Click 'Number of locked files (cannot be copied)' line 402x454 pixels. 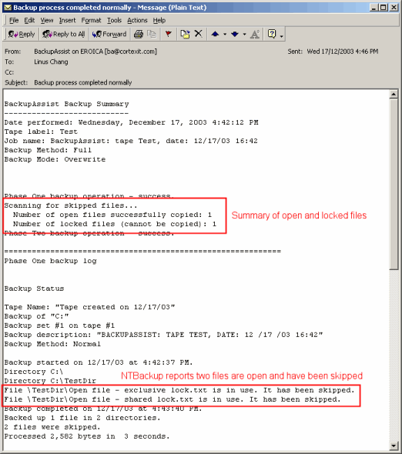[115, 224]
